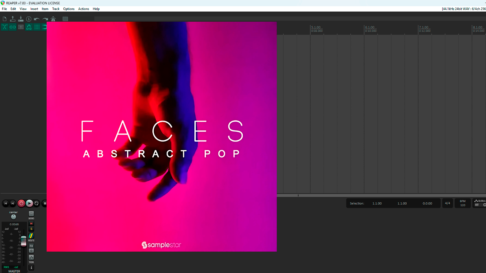Click the MASTER track label
The height and width of the screenshot is (273, 486).
point(14,271)
